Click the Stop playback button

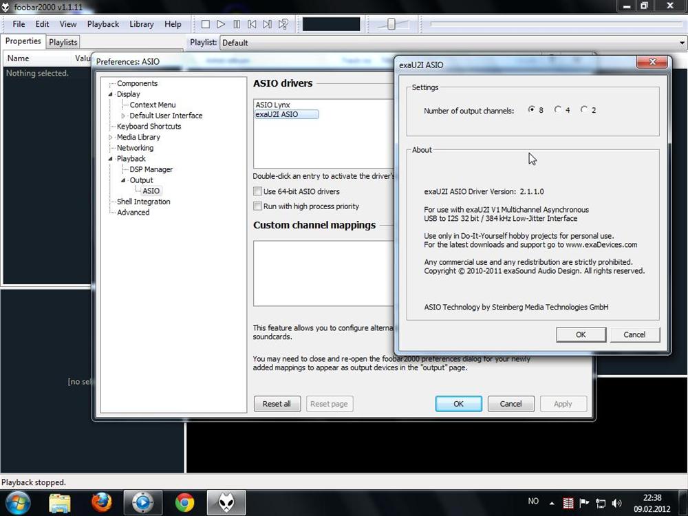pos(205,24)
